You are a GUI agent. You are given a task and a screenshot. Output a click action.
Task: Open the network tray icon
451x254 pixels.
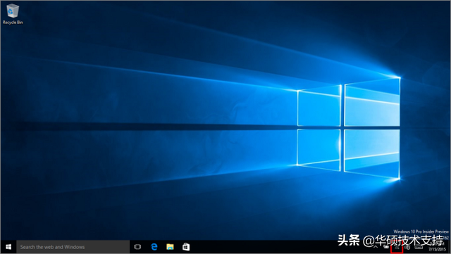point(397,247)
